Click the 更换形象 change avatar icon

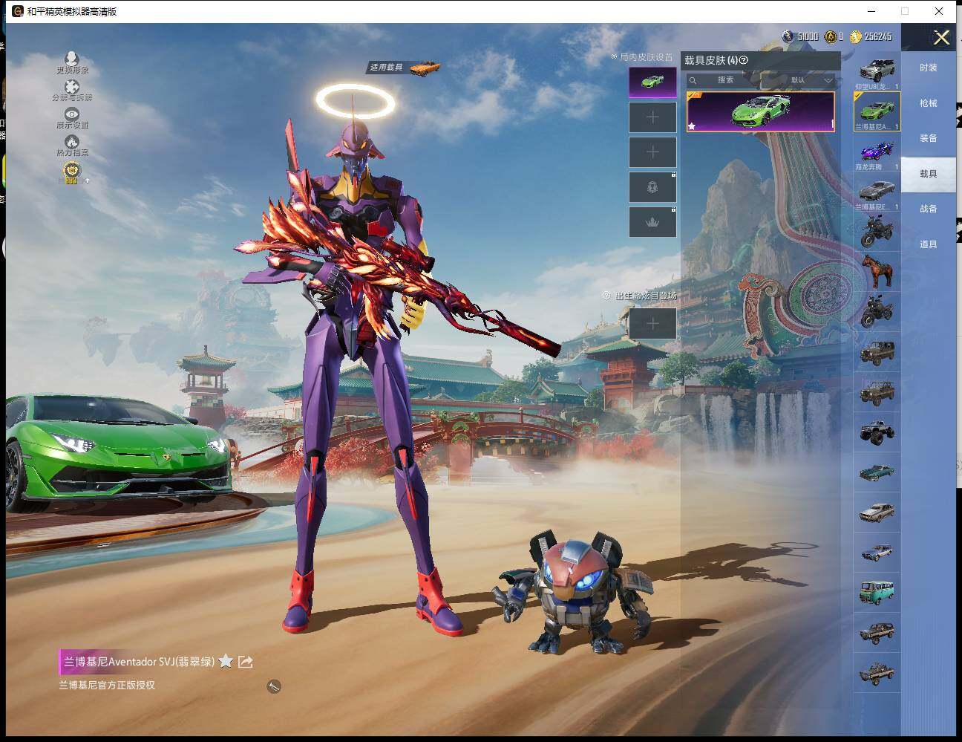coord(71,59)
